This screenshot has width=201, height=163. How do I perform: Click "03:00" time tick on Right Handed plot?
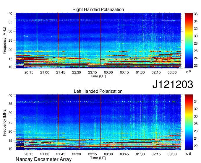click(172, 72)
